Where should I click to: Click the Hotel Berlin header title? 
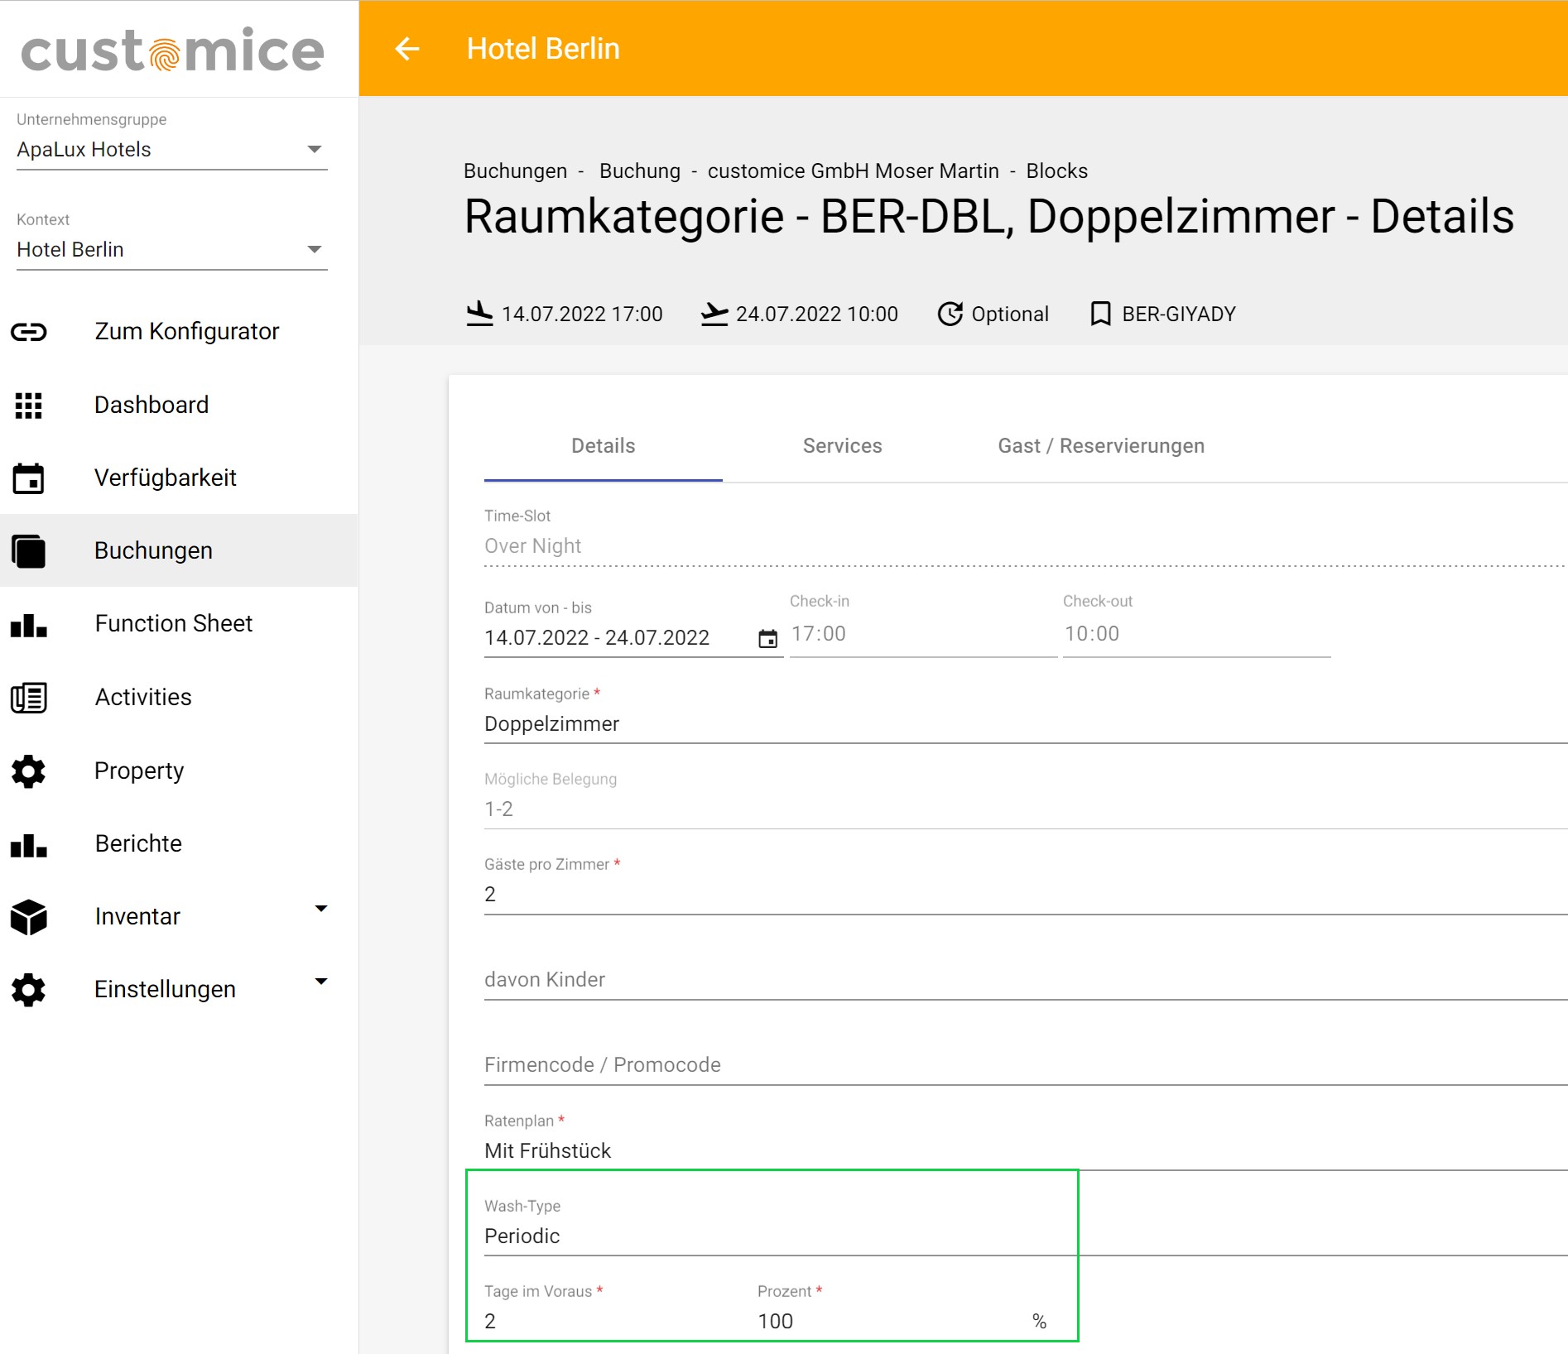point(543,49)
